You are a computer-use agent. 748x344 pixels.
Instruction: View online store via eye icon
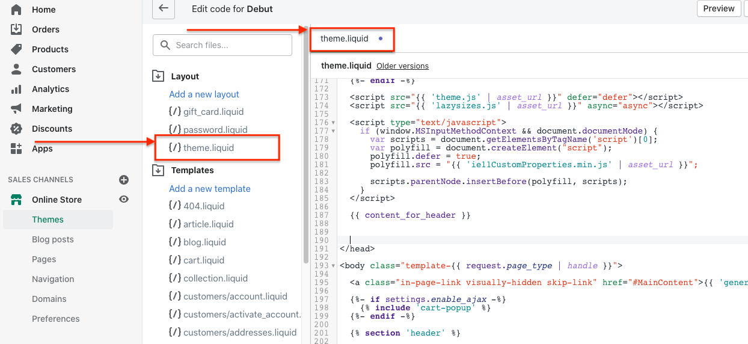124,199
